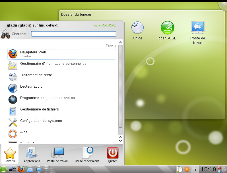Click the Chercher search input field
This screenshot has width=227, height=173.
(74, 34)
